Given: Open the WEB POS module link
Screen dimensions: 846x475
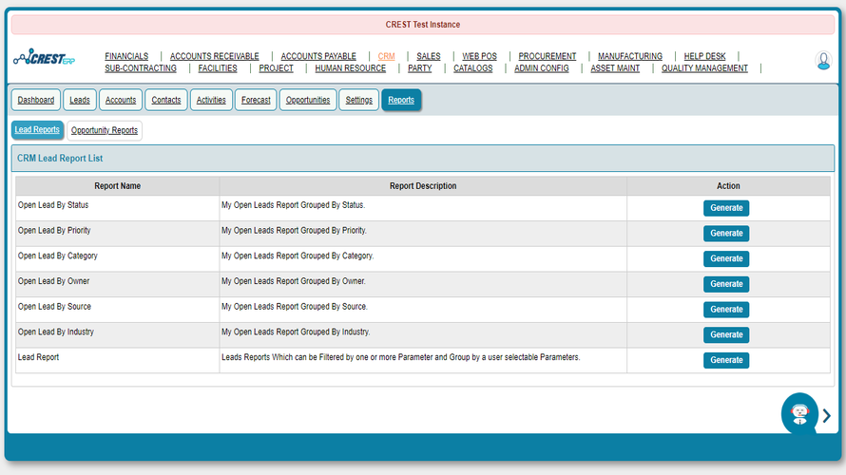Looking at the screenshot, I should coord(479,56).
